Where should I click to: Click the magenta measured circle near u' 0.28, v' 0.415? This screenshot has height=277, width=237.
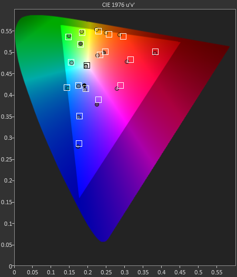(x=117, y=89)
